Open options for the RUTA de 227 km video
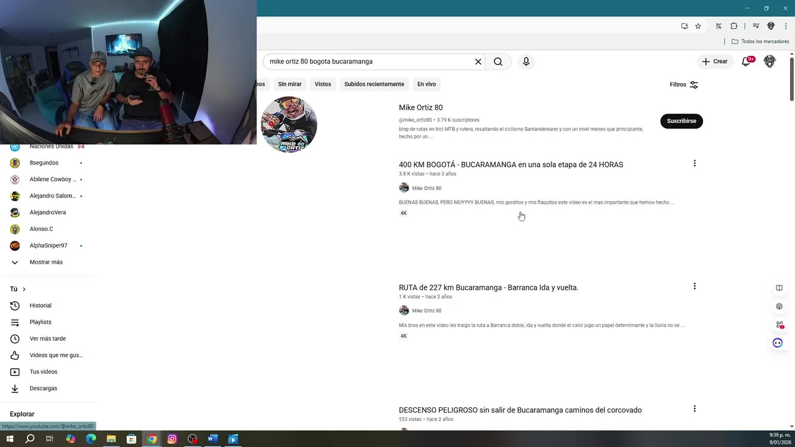The width and height of the screenshot is (795, 447). point(694,286)
